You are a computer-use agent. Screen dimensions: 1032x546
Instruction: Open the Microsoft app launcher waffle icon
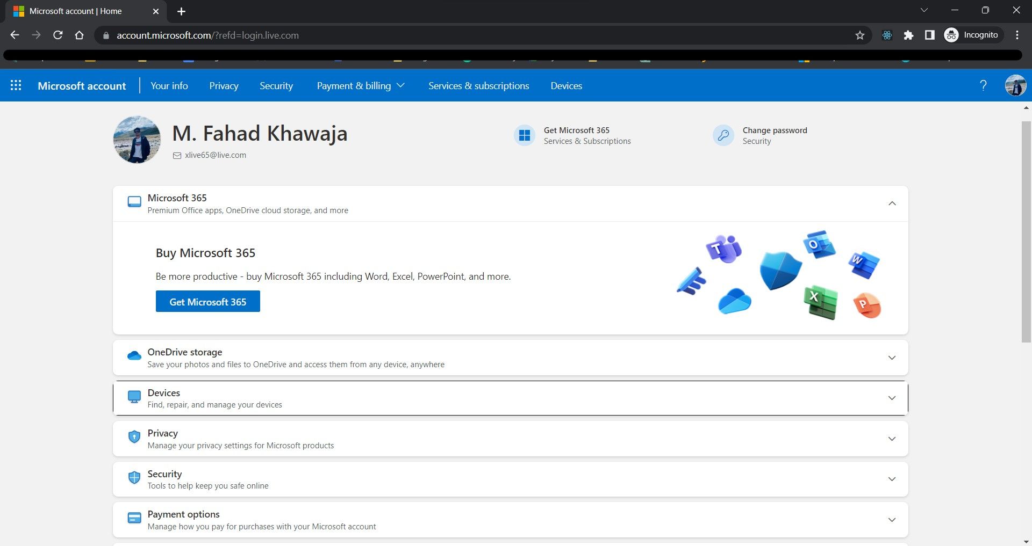(x=16, y=85)
